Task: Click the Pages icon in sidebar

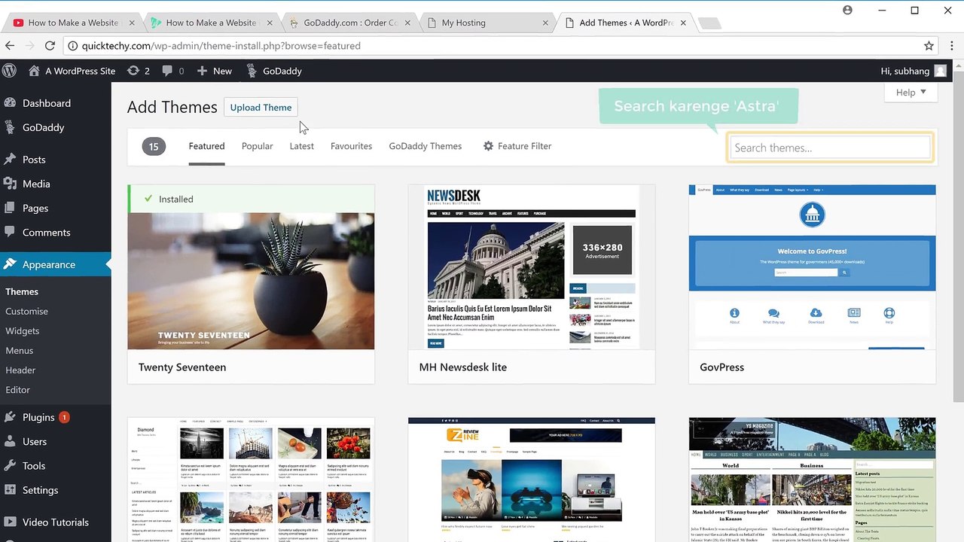Action: tap(10, 208)
